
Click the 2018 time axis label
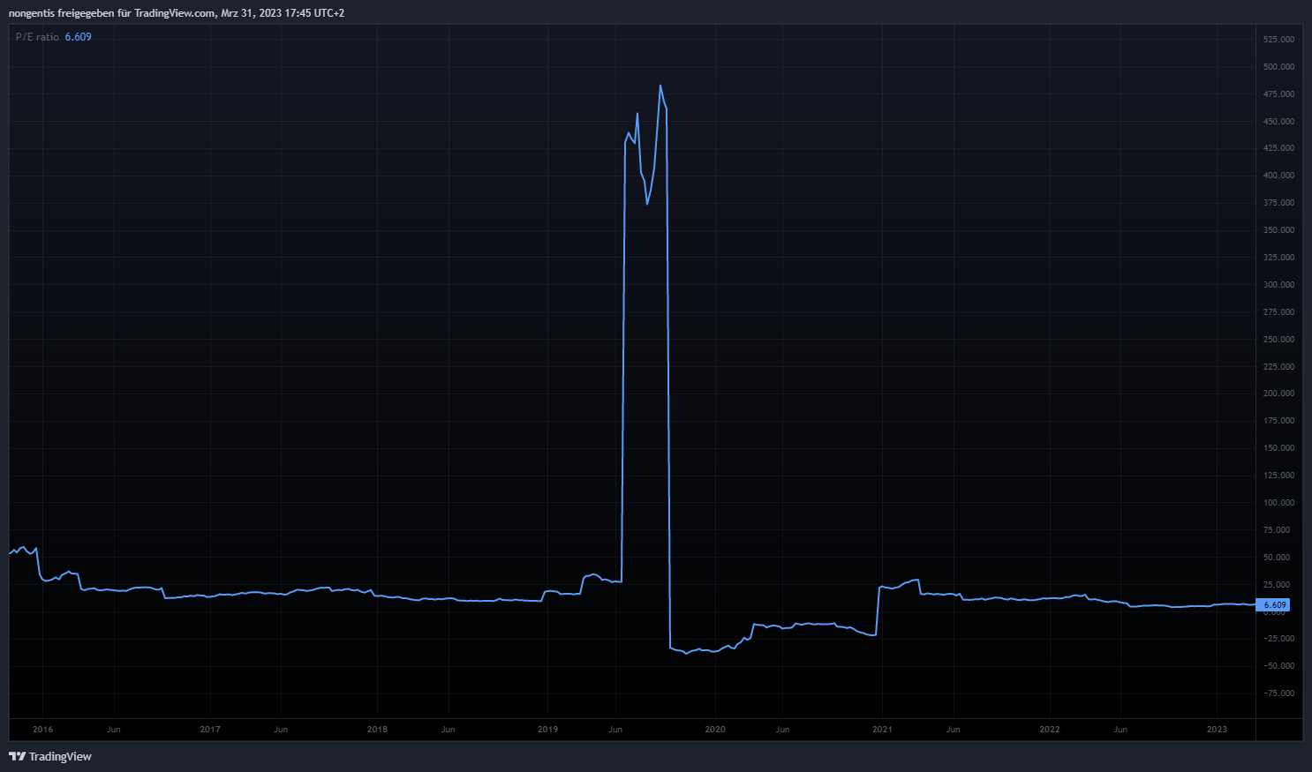coord(377,730)
